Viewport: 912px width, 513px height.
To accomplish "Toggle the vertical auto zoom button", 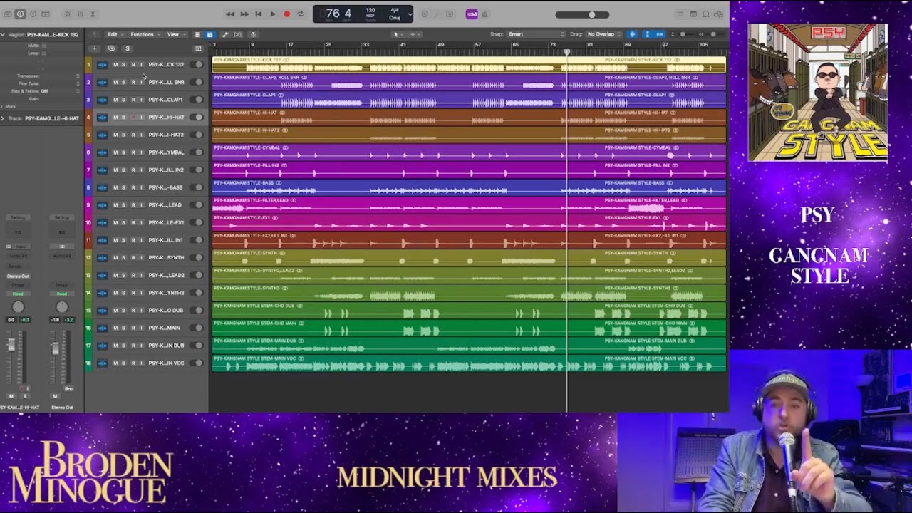I will (x=647, y=34).
